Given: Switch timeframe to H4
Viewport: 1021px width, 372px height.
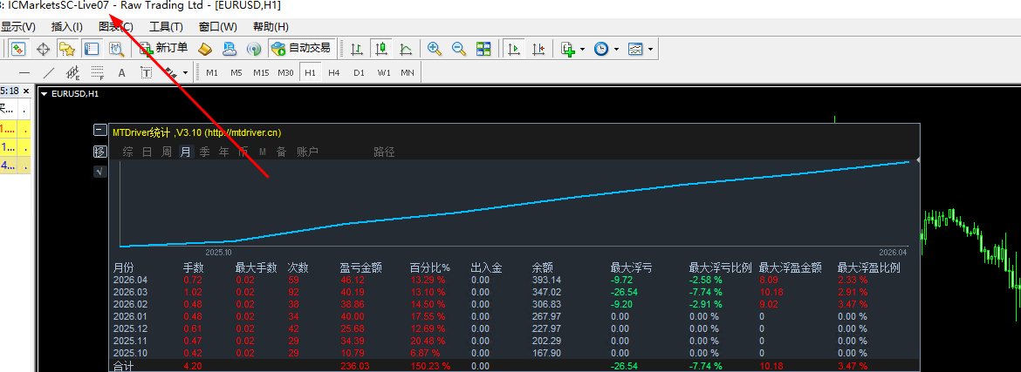Looking at the screenshot, I should click(x=334, y=73).
